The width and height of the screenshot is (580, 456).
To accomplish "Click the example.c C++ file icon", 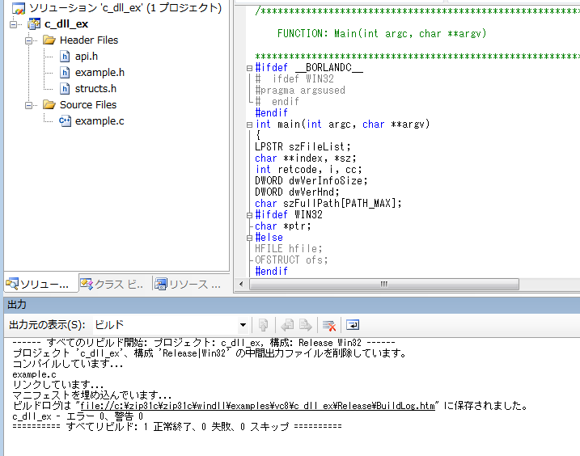I will coord(65,121).
